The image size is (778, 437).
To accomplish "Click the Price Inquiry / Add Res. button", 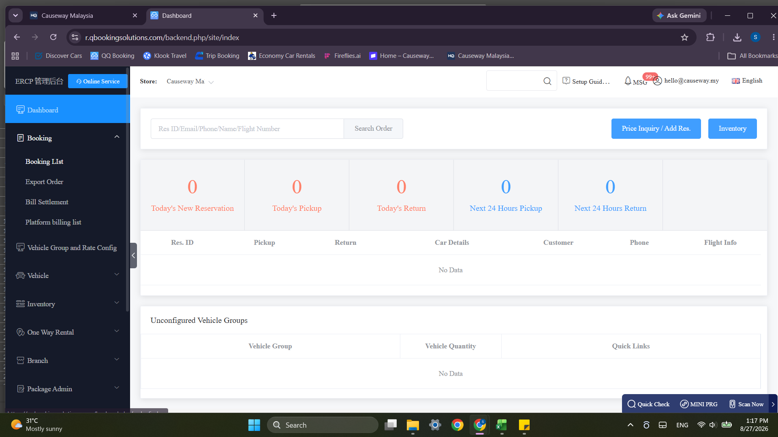I will click(656, 129).
